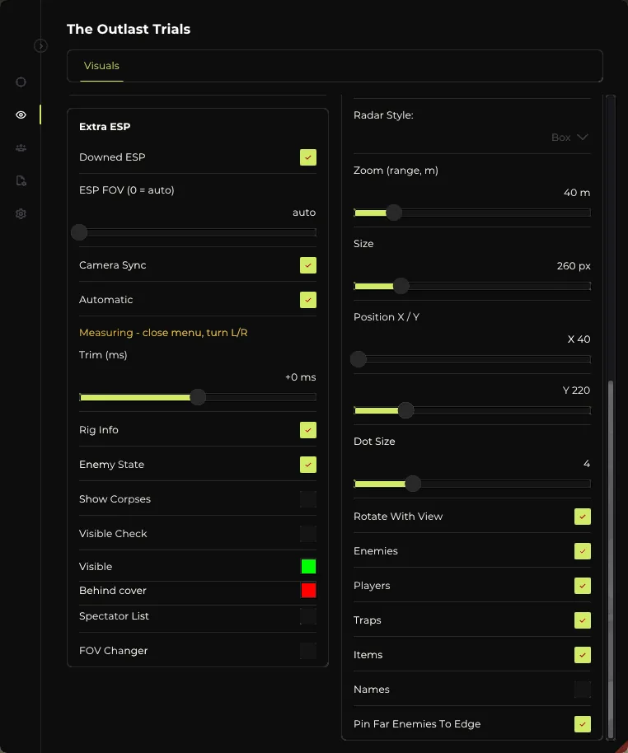Click the Extra ESP section heading
This screenshot has height=753, width=628.
pyautogui.click(x=105, y=127)
